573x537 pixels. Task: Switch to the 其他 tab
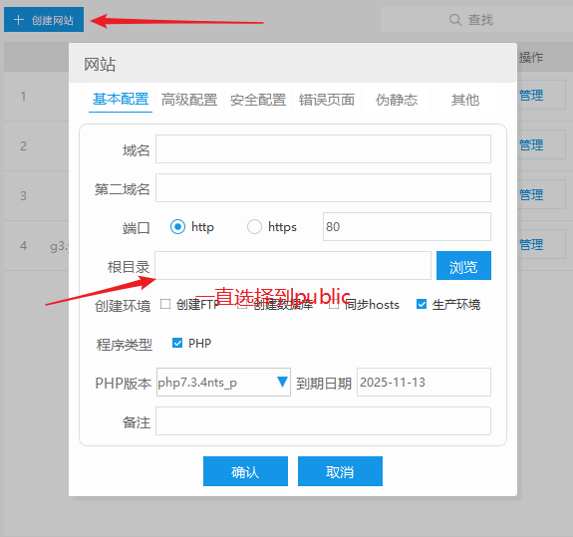(x=464, y=100)
